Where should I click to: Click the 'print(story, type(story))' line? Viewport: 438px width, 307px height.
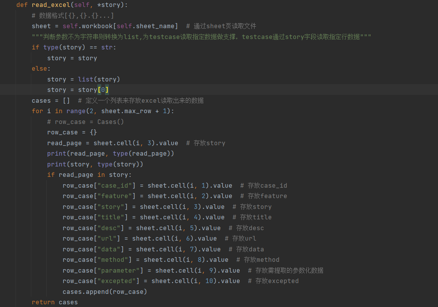(95, 164)
